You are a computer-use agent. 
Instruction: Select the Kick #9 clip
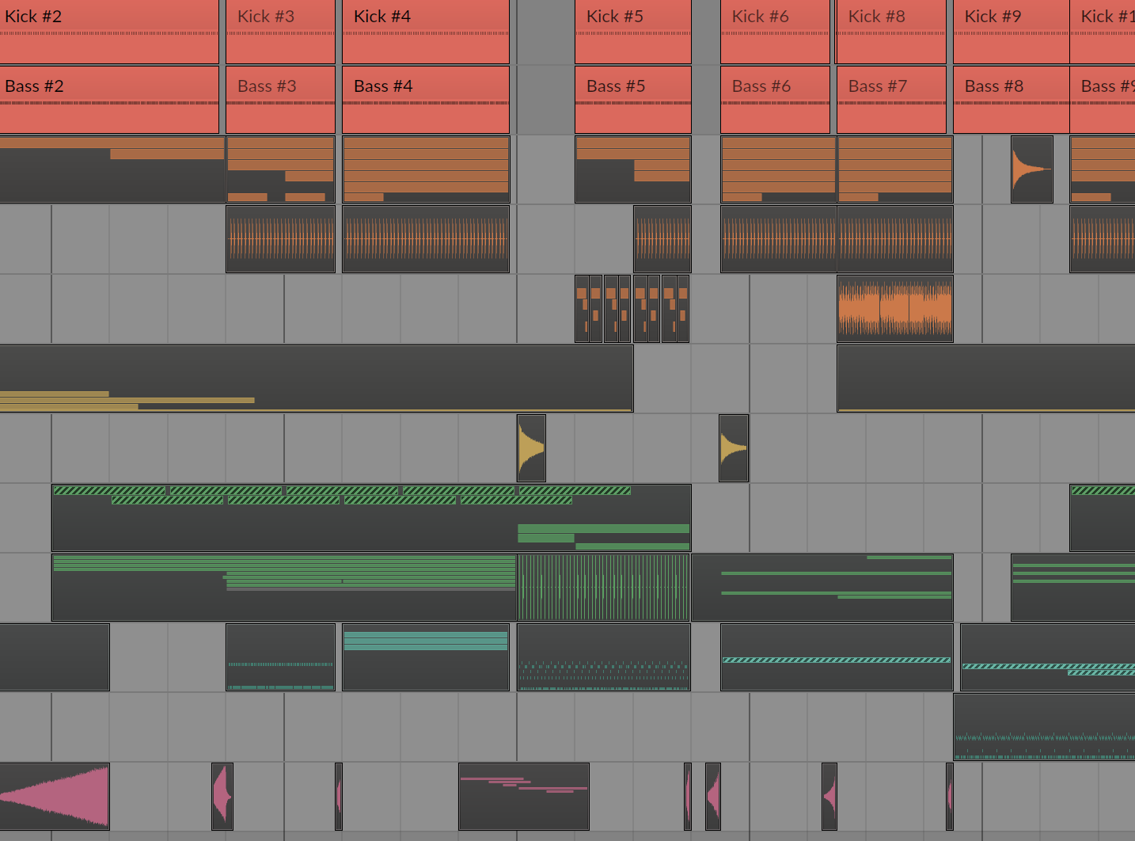(1011, 32)
